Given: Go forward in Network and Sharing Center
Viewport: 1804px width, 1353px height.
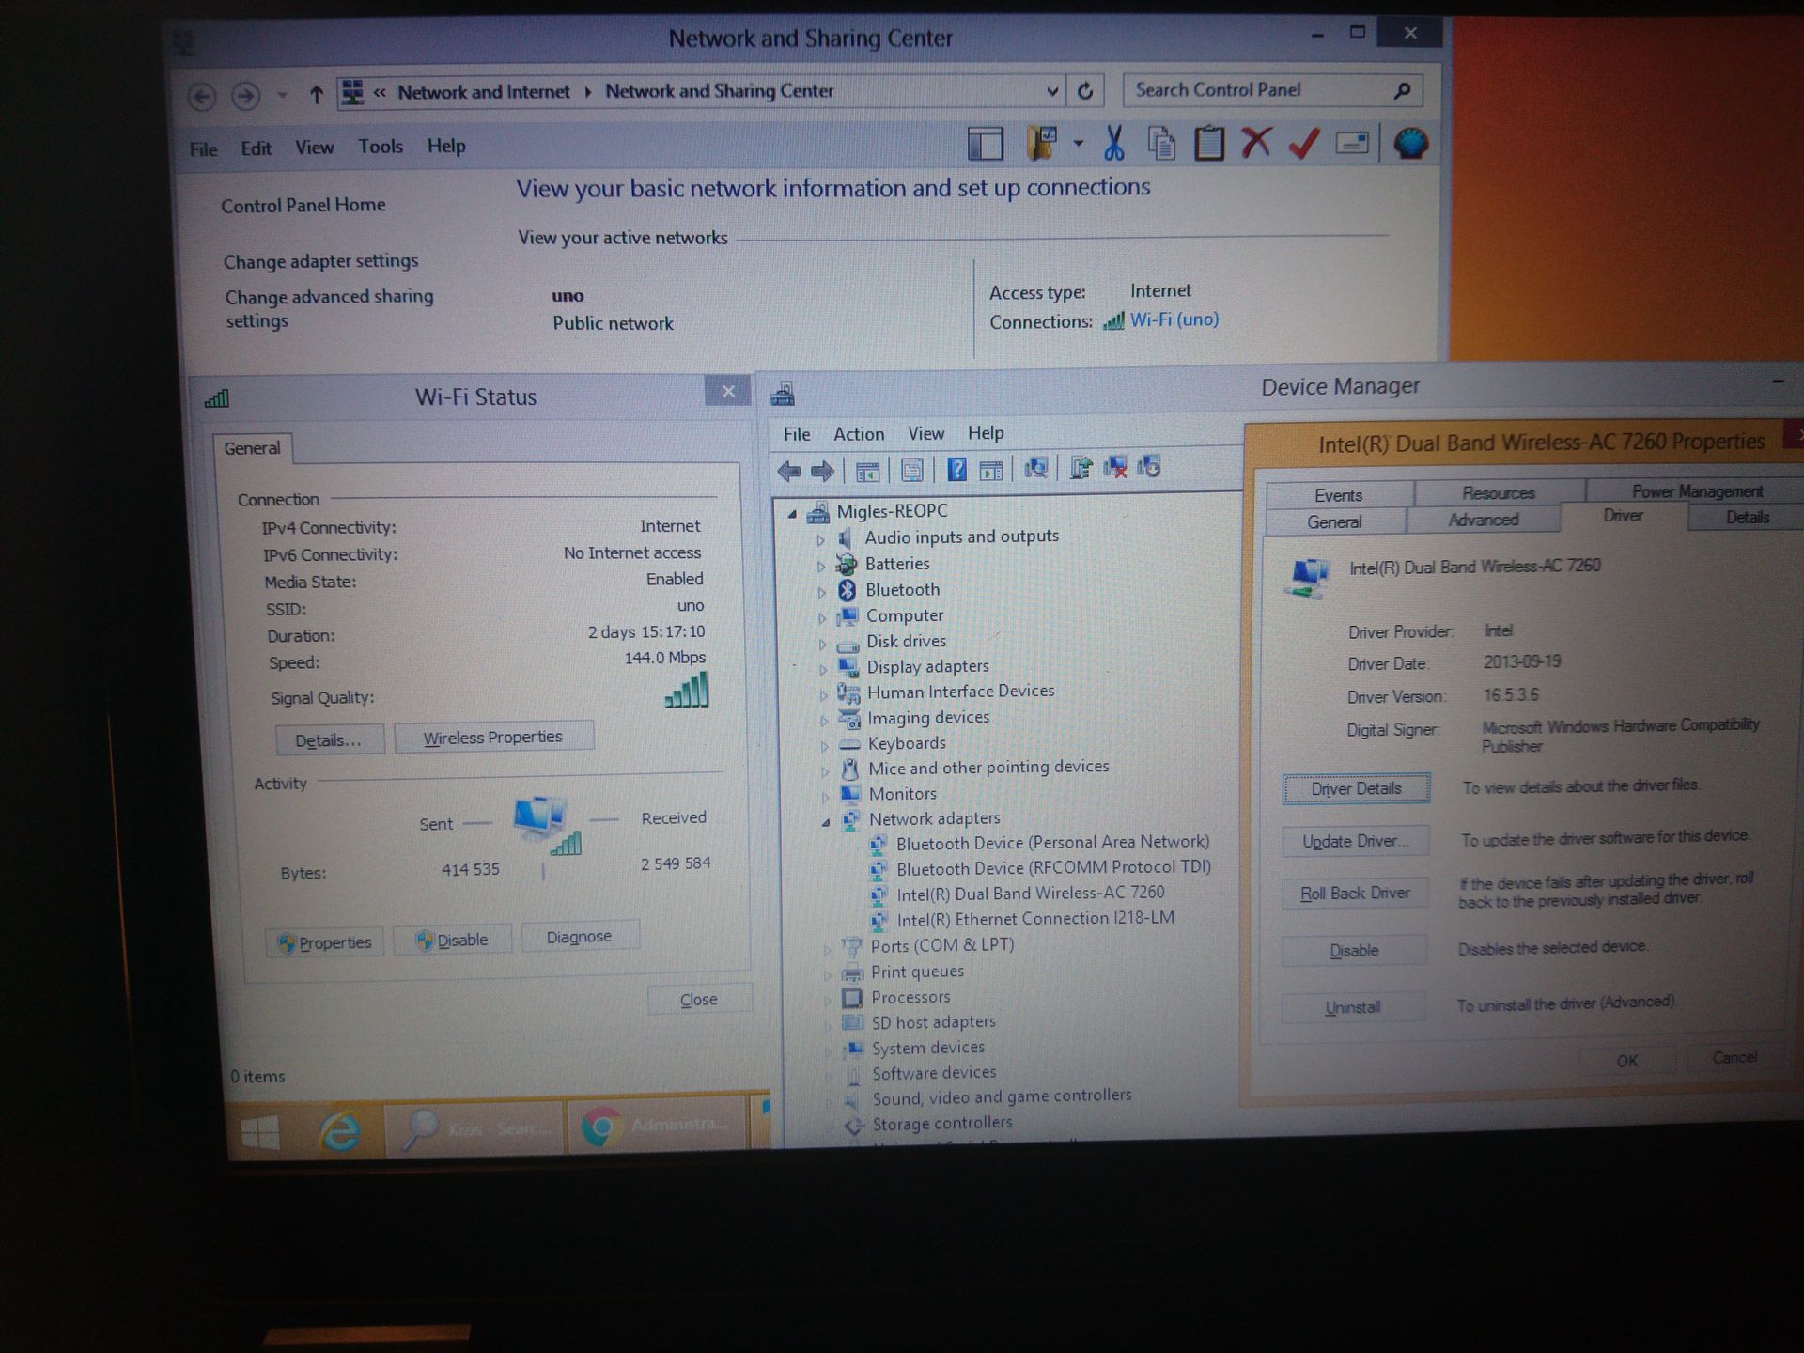Looking at the screenshot, I should 245,96.
